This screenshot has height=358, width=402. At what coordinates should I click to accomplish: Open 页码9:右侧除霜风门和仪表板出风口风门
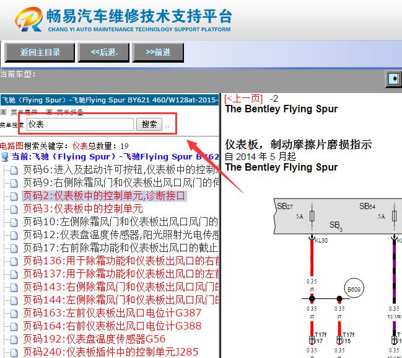[121, 183]
